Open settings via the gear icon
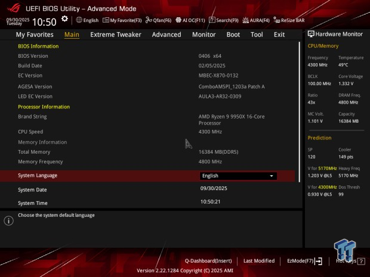370x277 pixels. [x=64, y=19]
